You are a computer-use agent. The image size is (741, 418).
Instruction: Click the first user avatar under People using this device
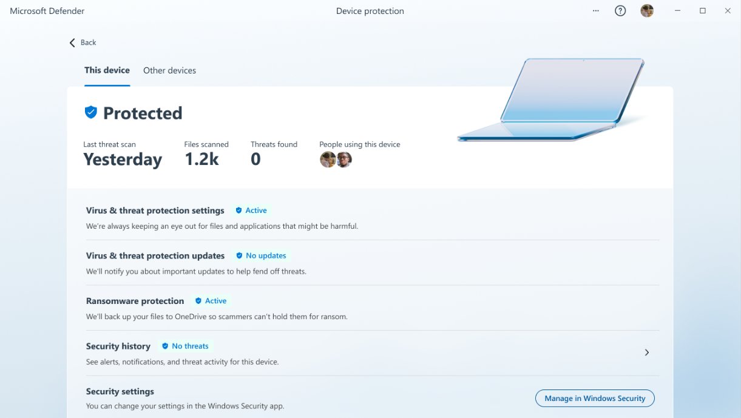pos(328,160)
